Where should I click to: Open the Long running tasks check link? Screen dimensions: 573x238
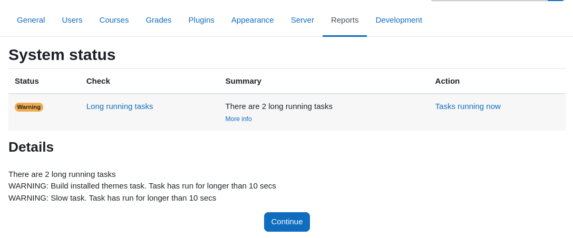[120, 106]
